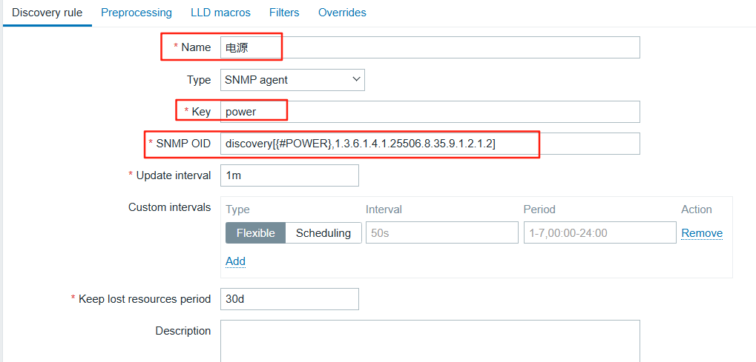Screen dimensions: 756x362
Task: Focus the Update interval field
Action: (x=289, y=175)
